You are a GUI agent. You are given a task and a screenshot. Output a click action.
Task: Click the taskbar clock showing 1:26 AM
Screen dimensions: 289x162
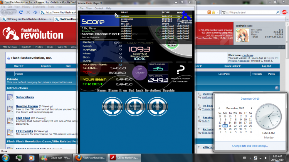277,158
